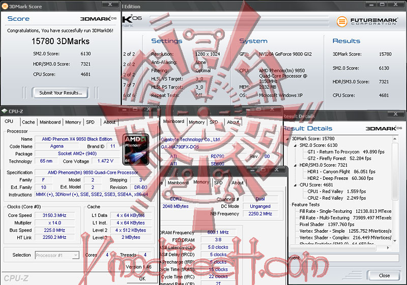Select Memory tab in the Gigabyte mainboard CPU-Z window
The image size is (407, 285).
[x=196, y=122]
